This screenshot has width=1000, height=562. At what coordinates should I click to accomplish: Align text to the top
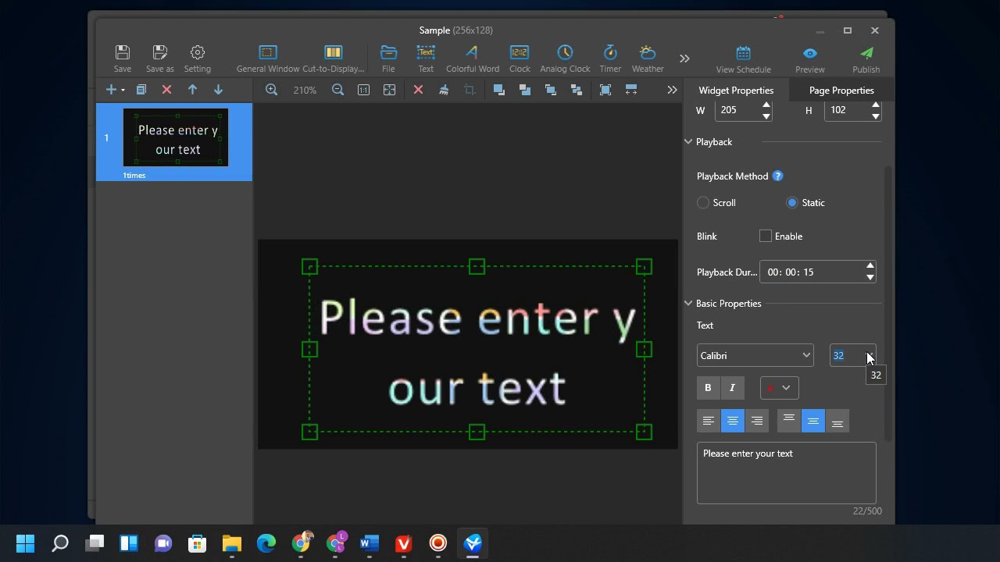point(789,421)
